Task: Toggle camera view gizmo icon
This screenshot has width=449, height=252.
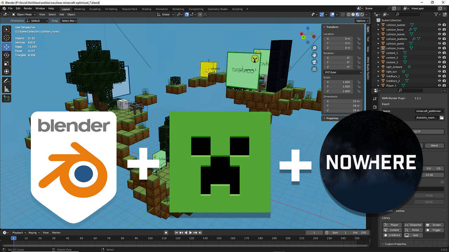Action: 314,62
